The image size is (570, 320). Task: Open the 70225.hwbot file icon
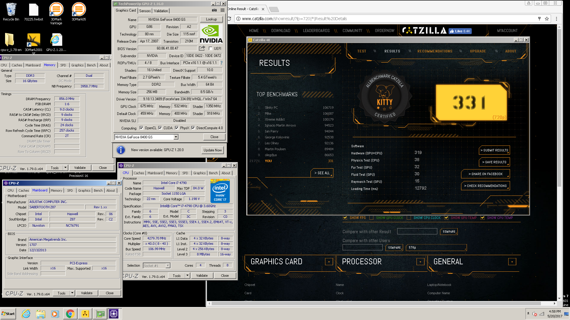point(34,12)
